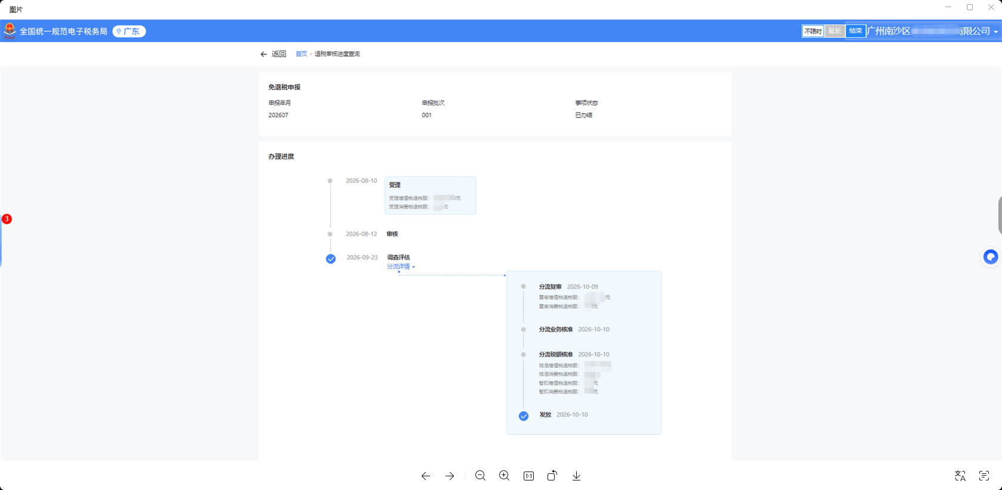Viewport: 1002px width, 490px height.
Task: Open the company account dropdown arrow
Action: coord(995,32)
